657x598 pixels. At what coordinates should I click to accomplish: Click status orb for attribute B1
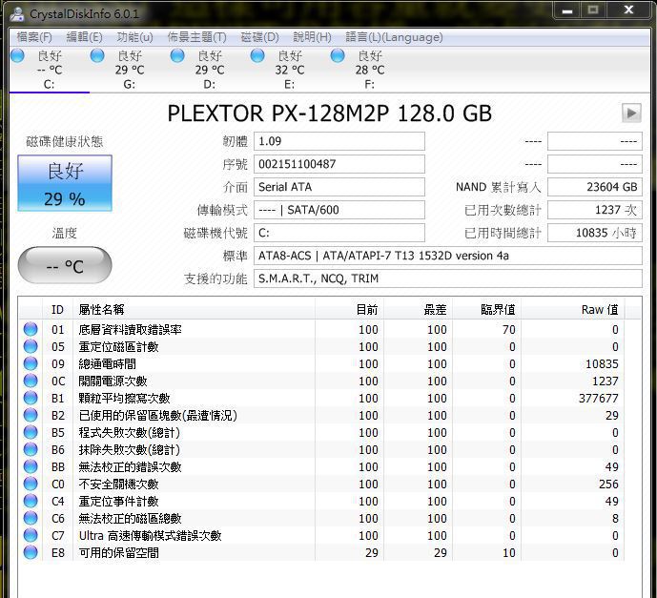tap(31, 398)
